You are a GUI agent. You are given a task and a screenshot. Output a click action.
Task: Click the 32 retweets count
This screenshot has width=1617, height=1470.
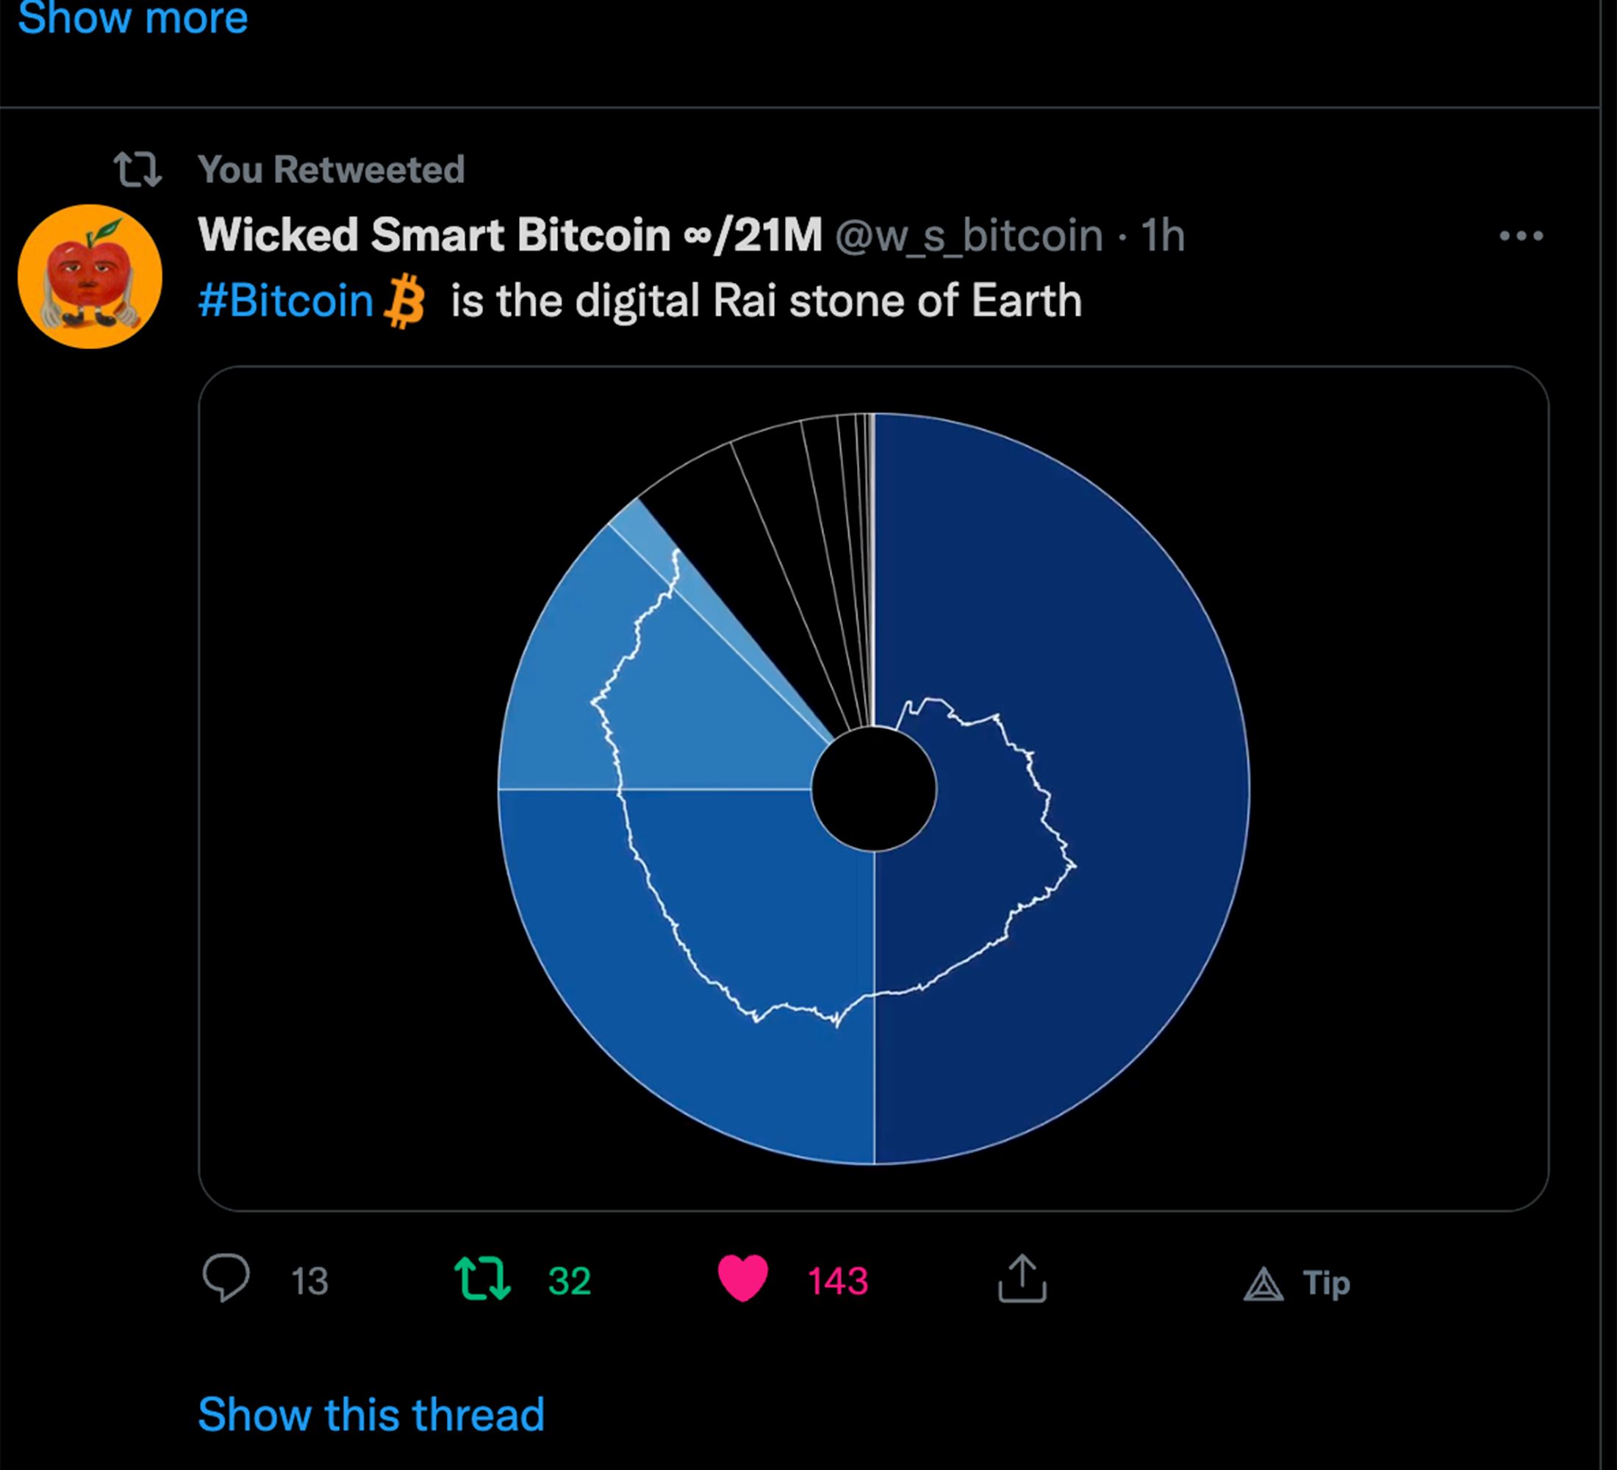pyautogui.click(x=570, y=1280)
